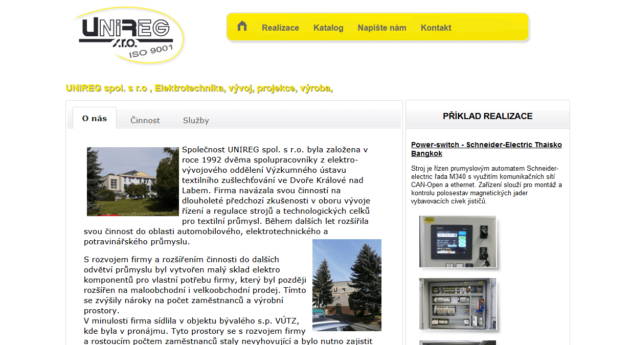View the control panel touchscreen photo
Image resolution: width=631 pixels, height=345 pixels.
(458, 241)
